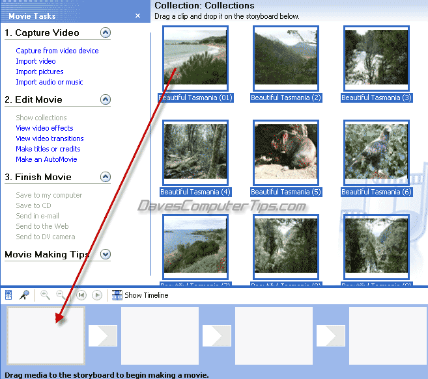Click the Show Timeline filmstrip icon
The width and height of the screenshot is (428, 379).
click(117, 295)
